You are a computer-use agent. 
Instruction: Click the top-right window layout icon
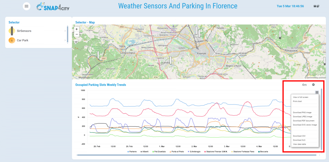[316, 6]
